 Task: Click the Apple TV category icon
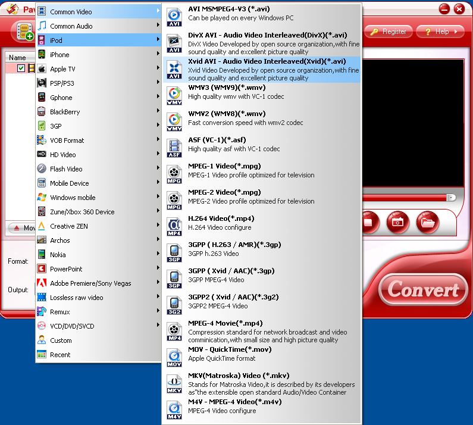point(42,69)
